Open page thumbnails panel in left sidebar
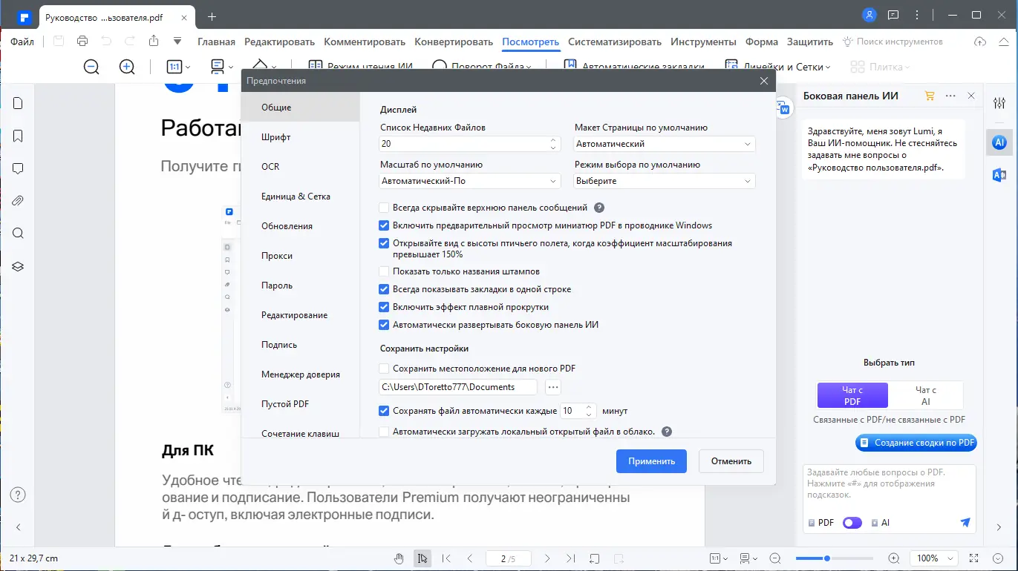This screenshot has width=1018, height=571. pos(18,103)
